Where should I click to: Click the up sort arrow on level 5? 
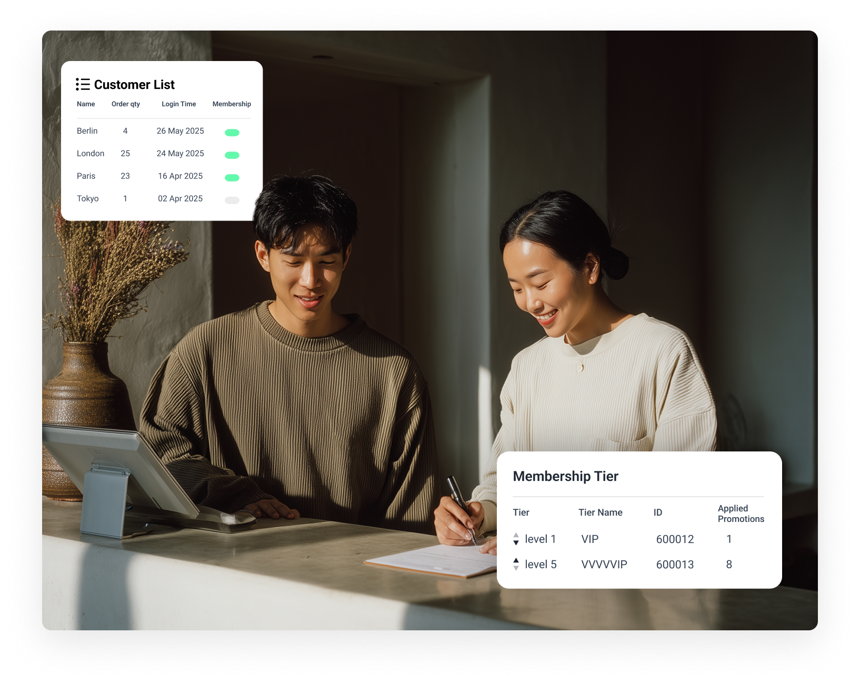pos(516,559)
